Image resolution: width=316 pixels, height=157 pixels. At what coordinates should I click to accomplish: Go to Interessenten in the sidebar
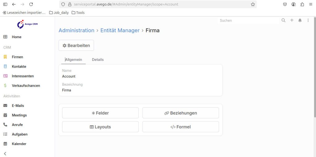(23, 76)
